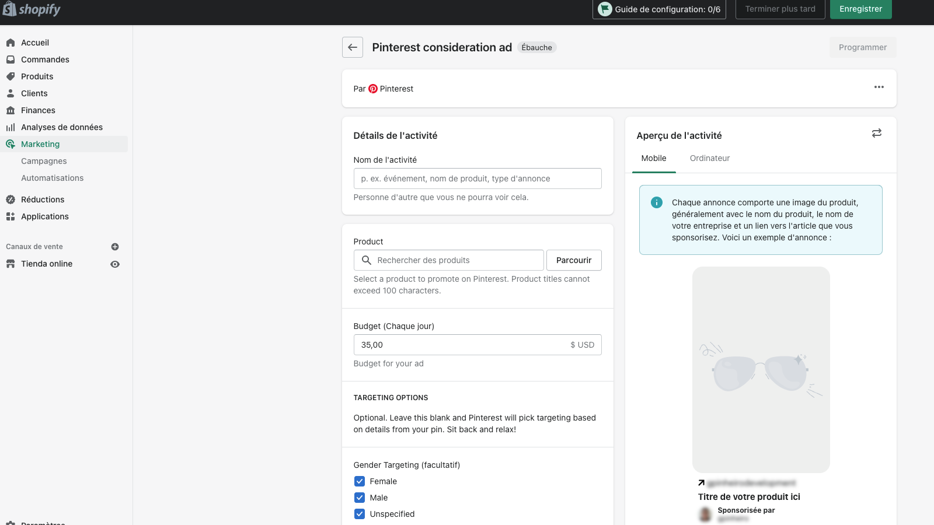Image resolution: width=934 pixels, height=525 pixels.
Task: Click the Ébauche status badge
Action: (x=537, y=48)
